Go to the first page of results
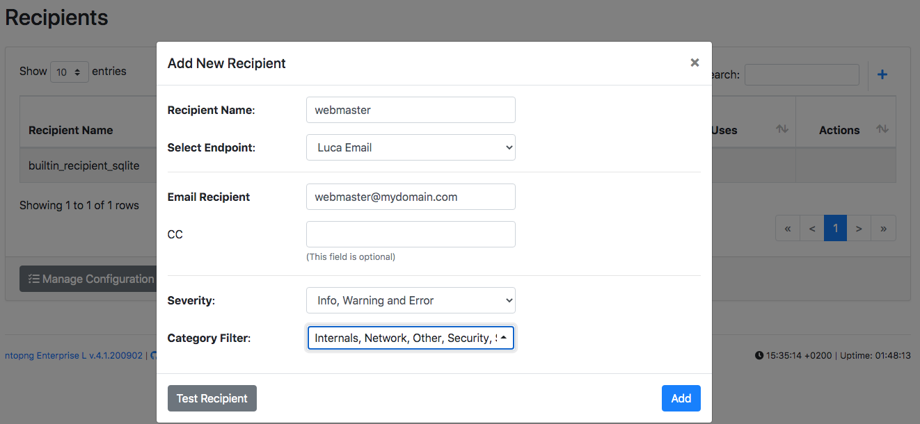The height and width of the screenshot is (424, 920). [788, 228]
